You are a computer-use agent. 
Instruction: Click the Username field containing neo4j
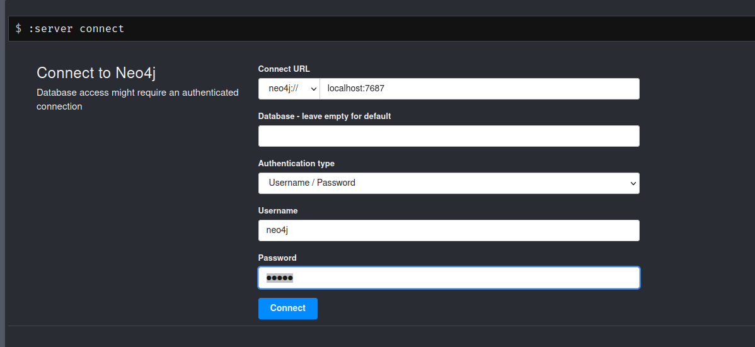(449, 230)
